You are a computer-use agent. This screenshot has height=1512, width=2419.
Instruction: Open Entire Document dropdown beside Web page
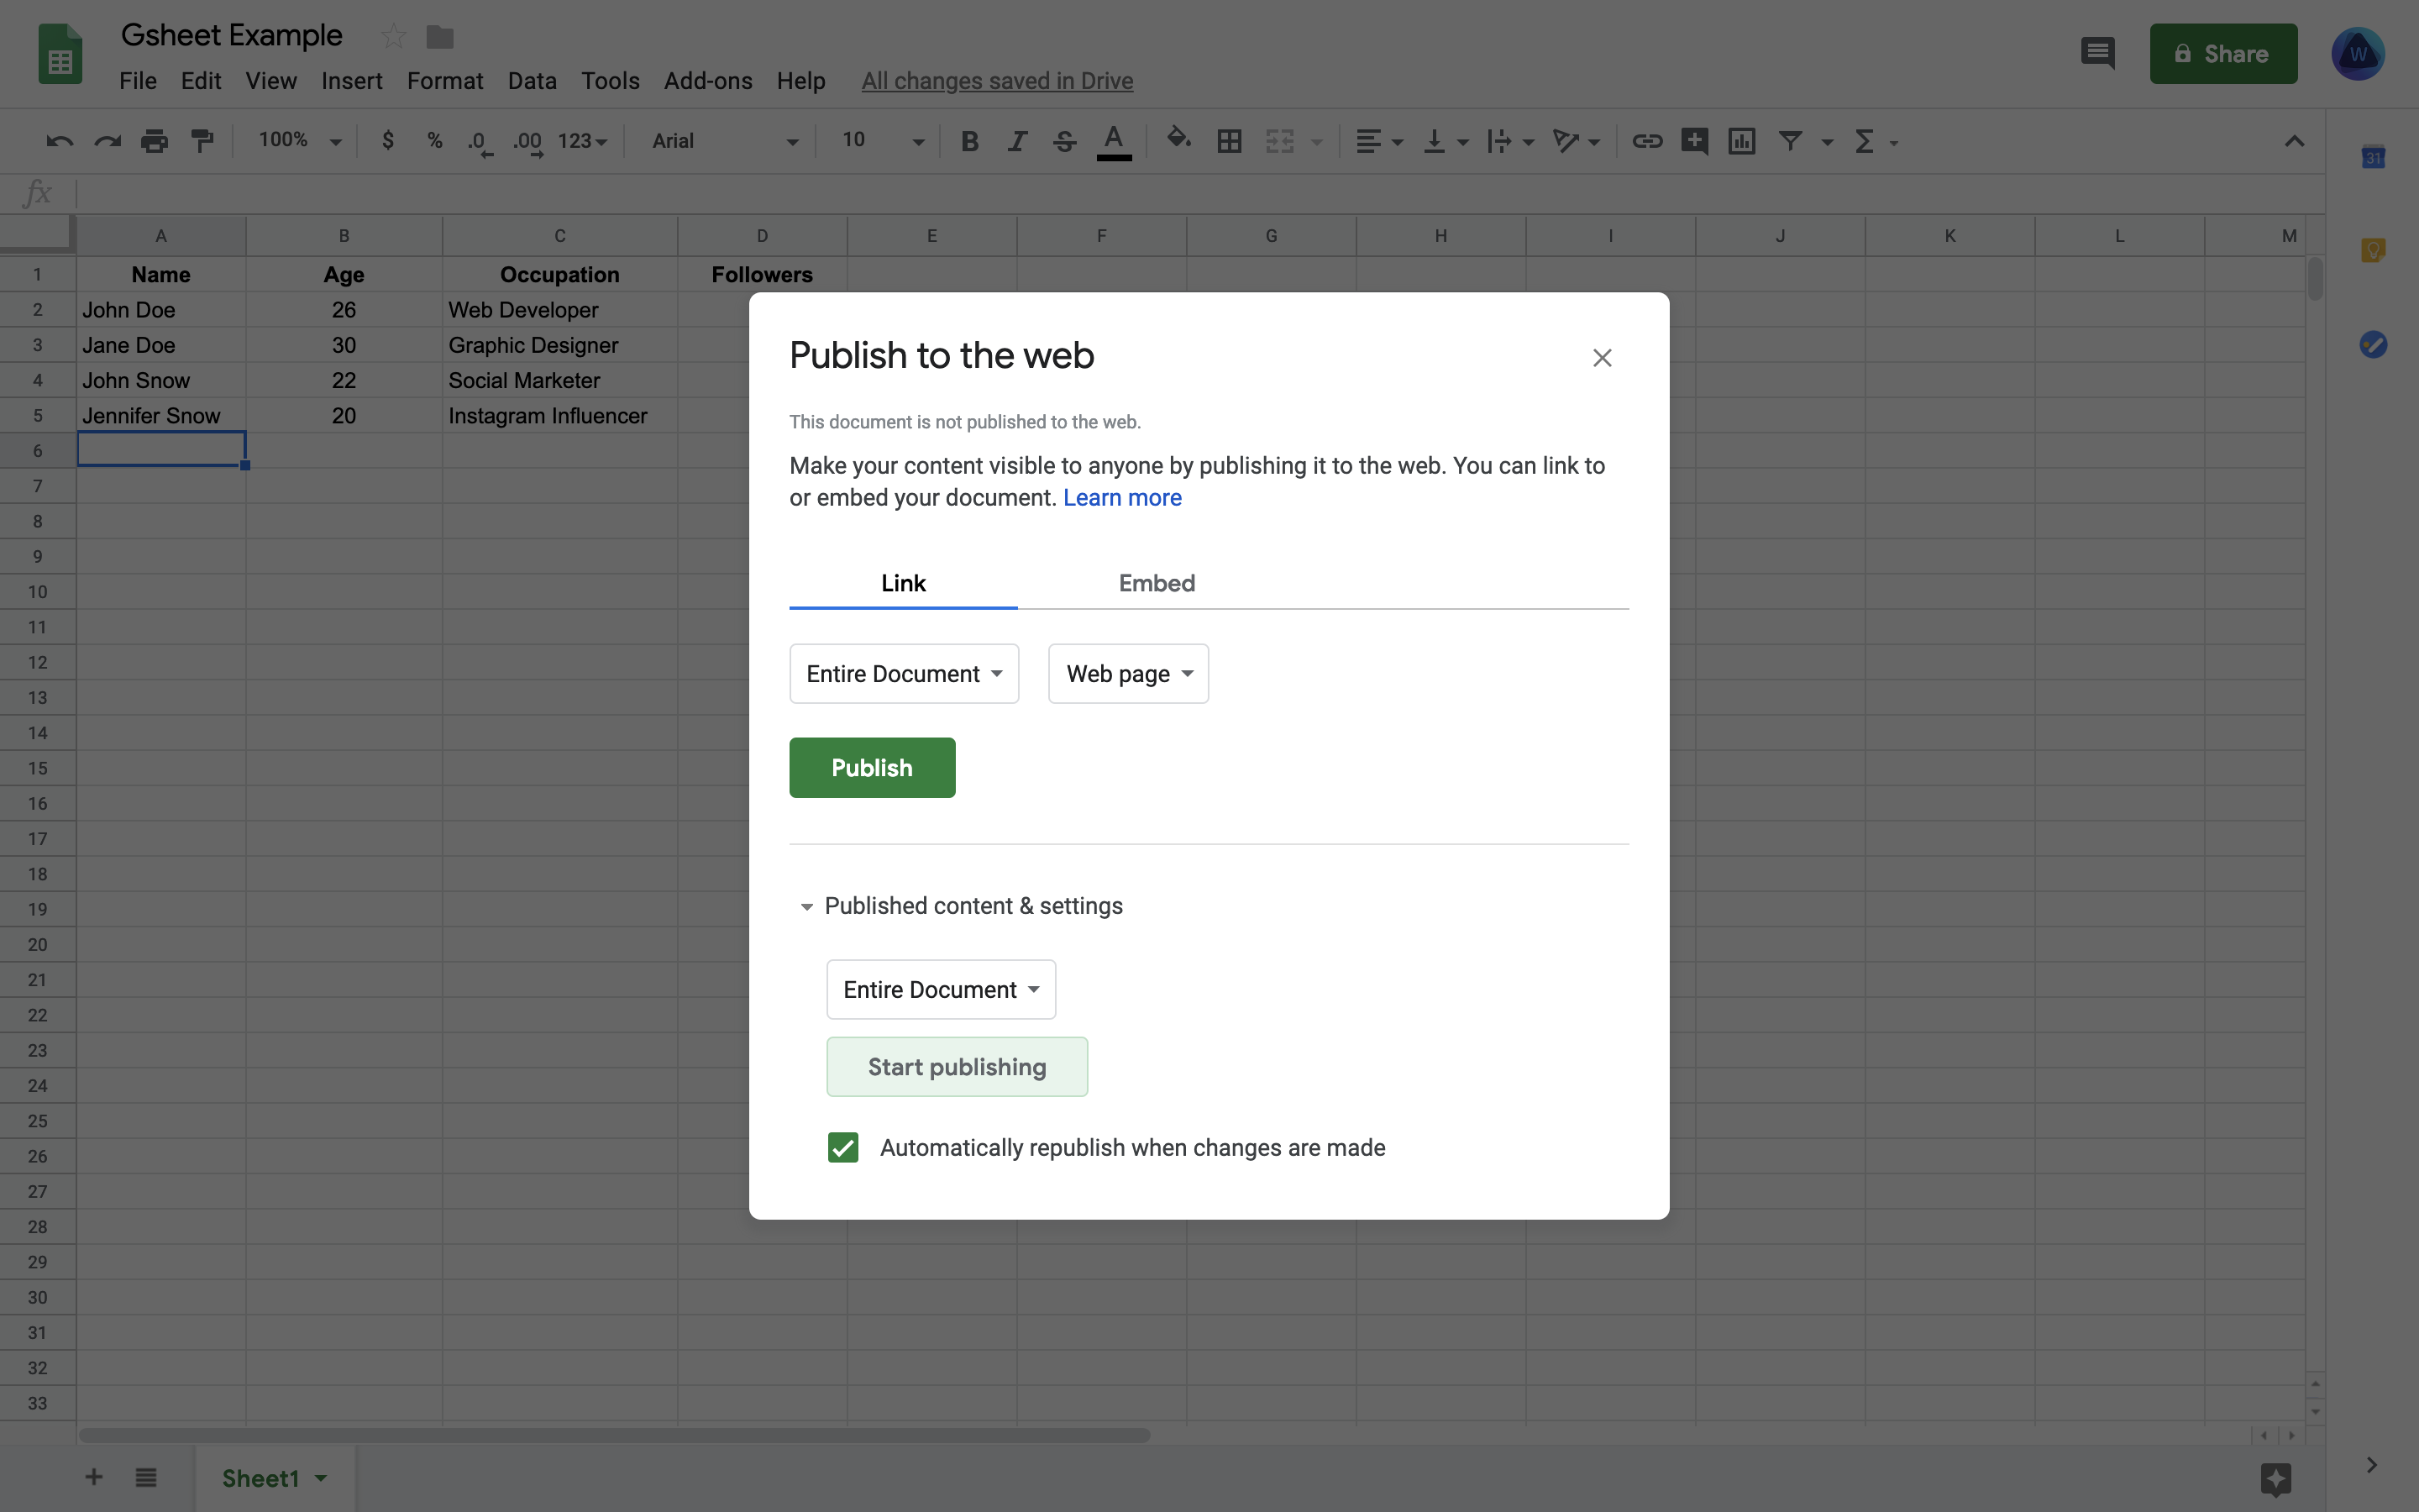click(904, 673)
